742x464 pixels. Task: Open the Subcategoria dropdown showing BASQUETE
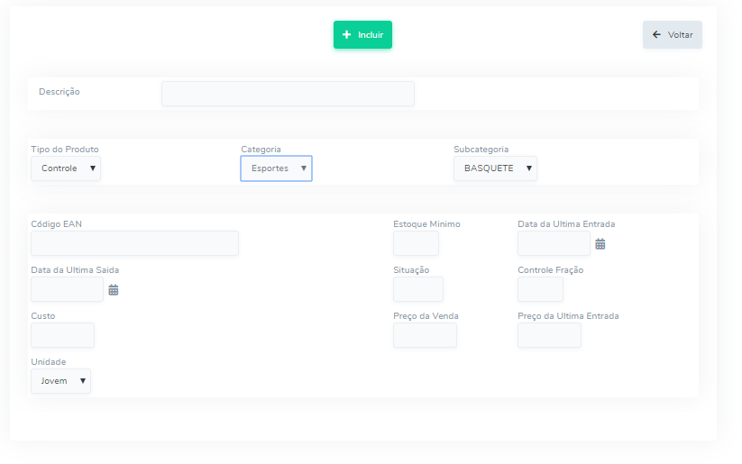[x=495, y=168]
